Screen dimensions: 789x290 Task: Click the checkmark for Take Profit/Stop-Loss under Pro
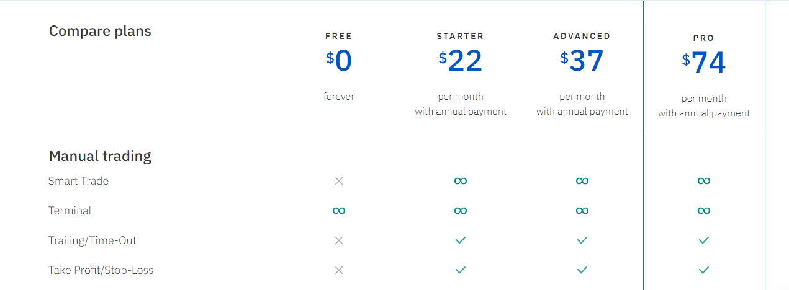[x=704, y=270]
